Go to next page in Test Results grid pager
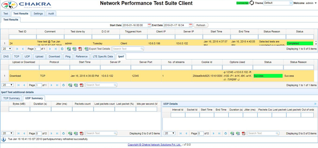Screen dimensions: 318x148 pos(50,49)
